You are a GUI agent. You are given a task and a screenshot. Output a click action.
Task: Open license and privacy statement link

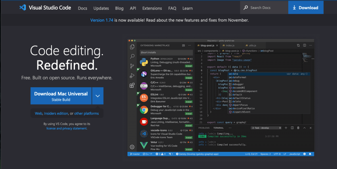click(66, 128)
